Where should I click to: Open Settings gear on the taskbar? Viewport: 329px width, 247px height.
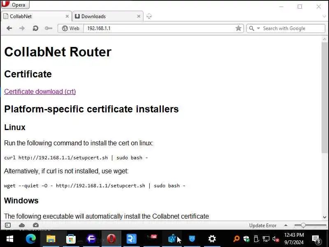pyautogui.click(x=212, y=239)
